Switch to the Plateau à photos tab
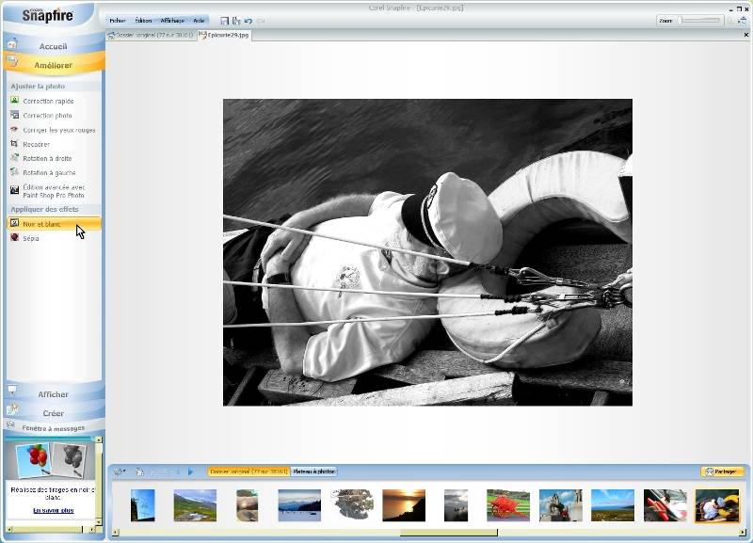The image size is (753, 543). click(313, 471)
